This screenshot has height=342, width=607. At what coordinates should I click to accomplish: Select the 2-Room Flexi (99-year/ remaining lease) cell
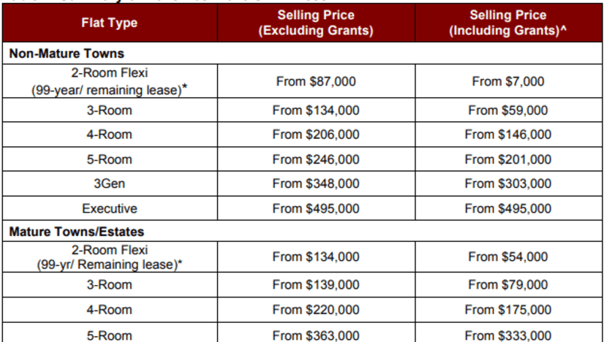[110, 81]
